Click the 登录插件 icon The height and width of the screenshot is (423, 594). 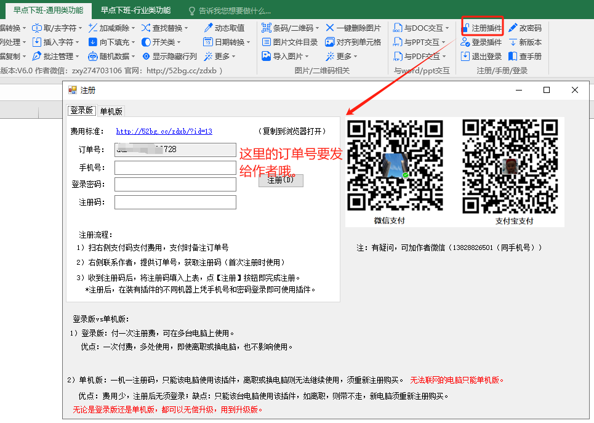click(x=465, y=42)
